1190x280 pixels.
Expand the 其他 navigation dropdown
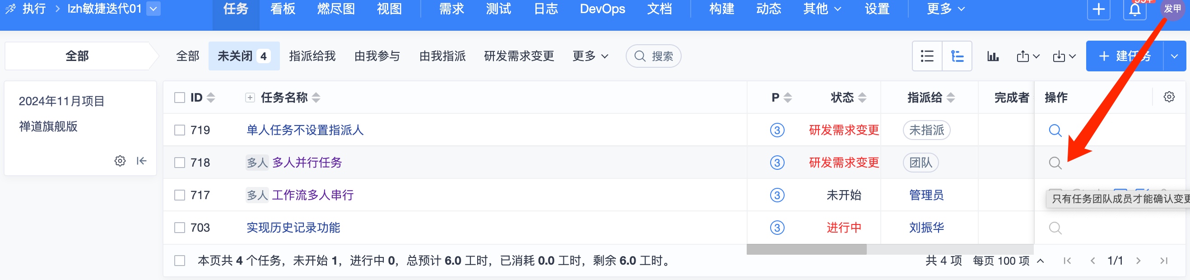(822, 9)
